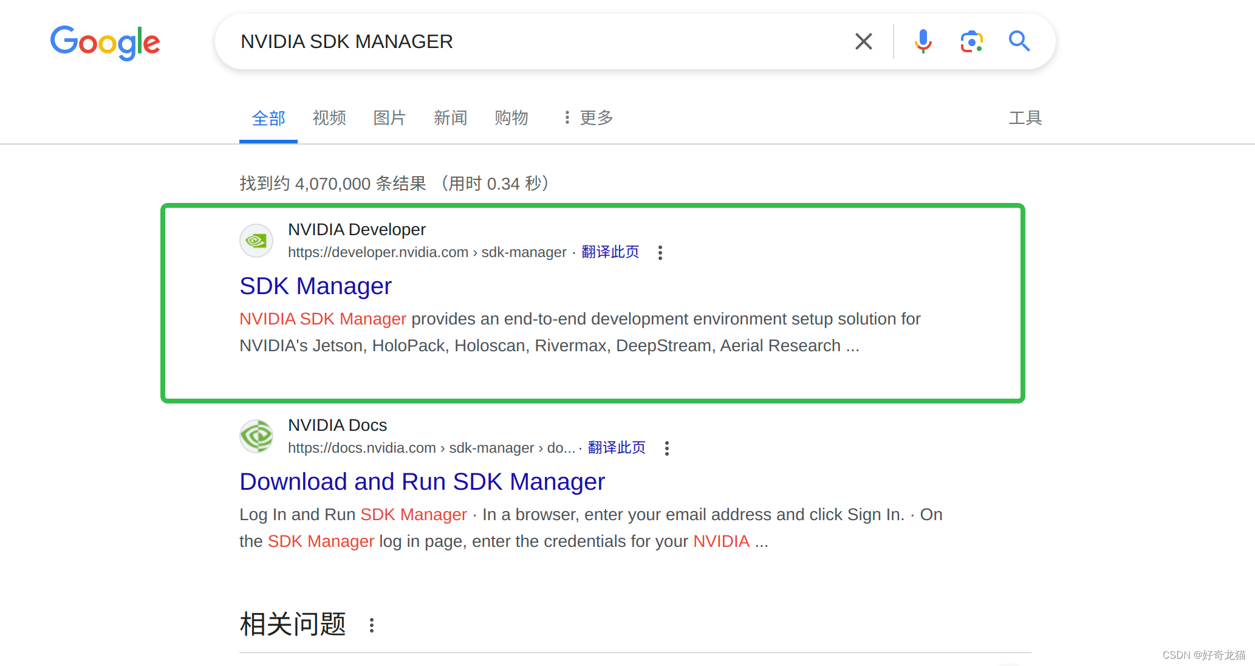Switch to the 新闻 tab

[x=450, y=118]
